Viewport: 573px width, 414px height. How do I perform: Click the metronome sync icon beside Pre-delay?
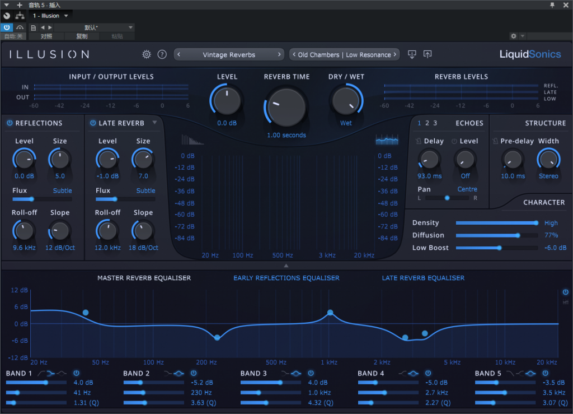click(496, 141)
